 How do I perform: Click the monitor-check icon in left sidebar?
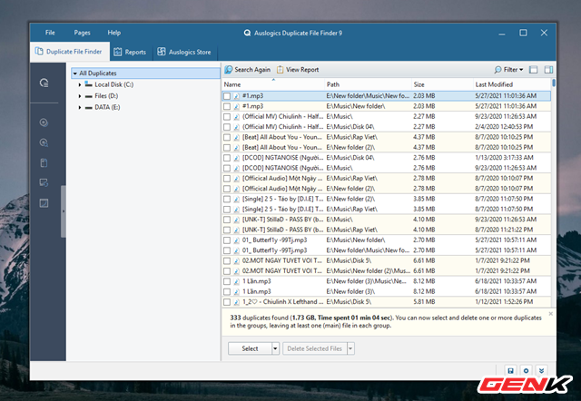44,182
